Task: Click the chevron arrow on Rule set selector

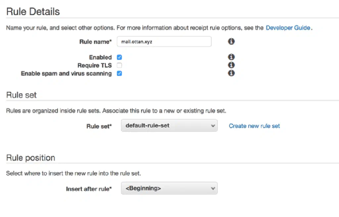Action: click(x=213, y=126)
